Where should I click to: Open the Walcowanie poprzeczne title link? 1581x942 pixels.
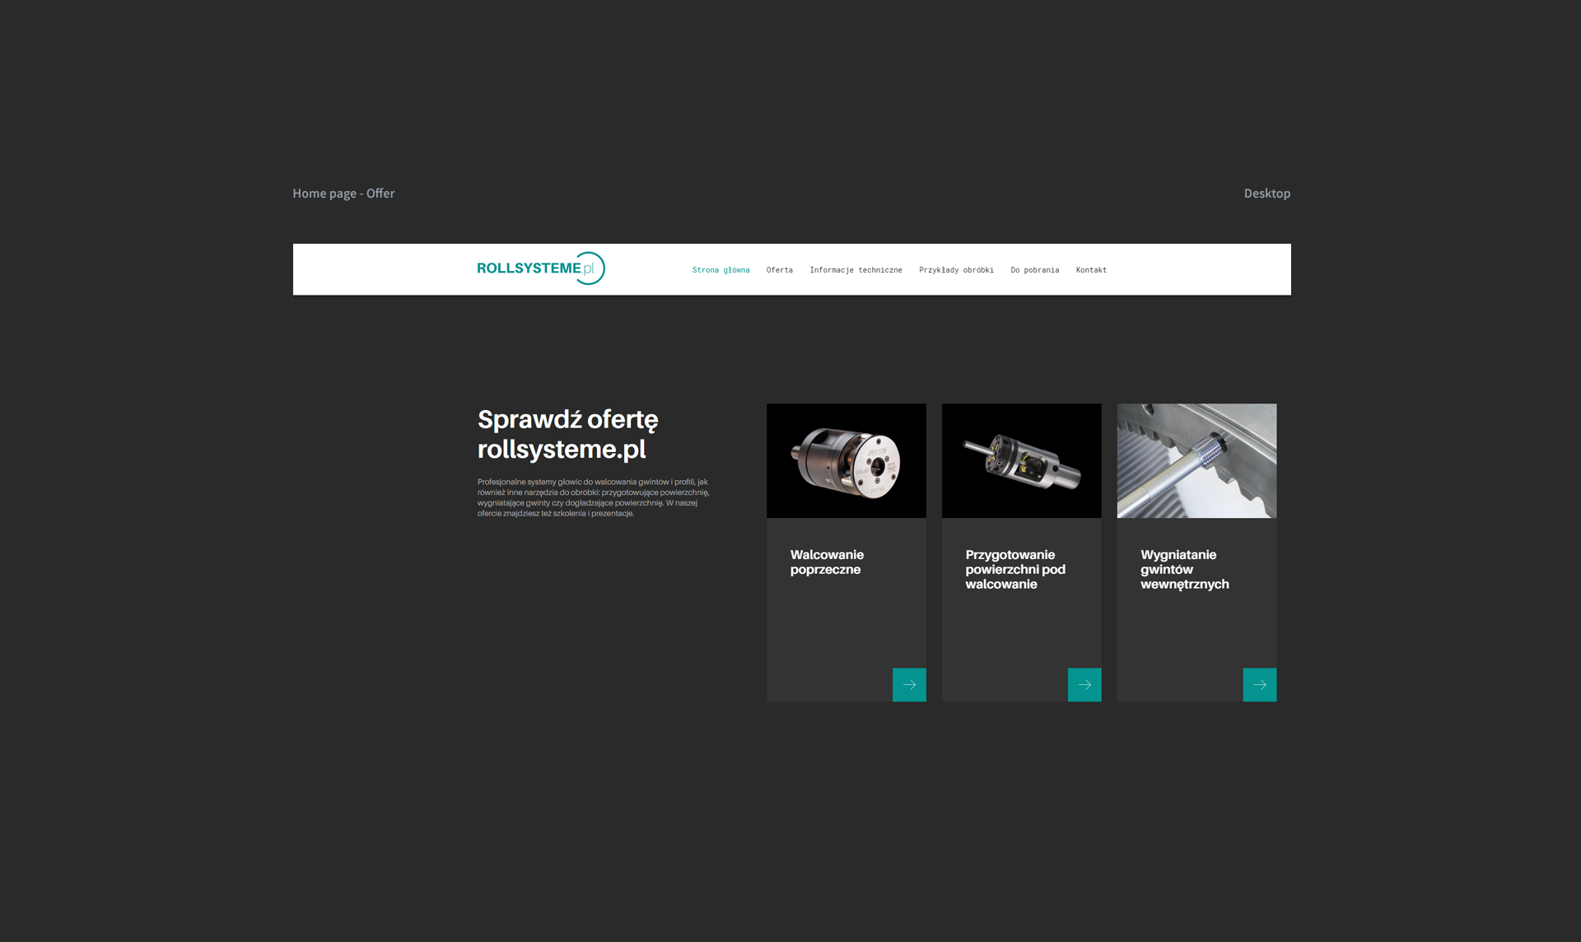point(827,562)
